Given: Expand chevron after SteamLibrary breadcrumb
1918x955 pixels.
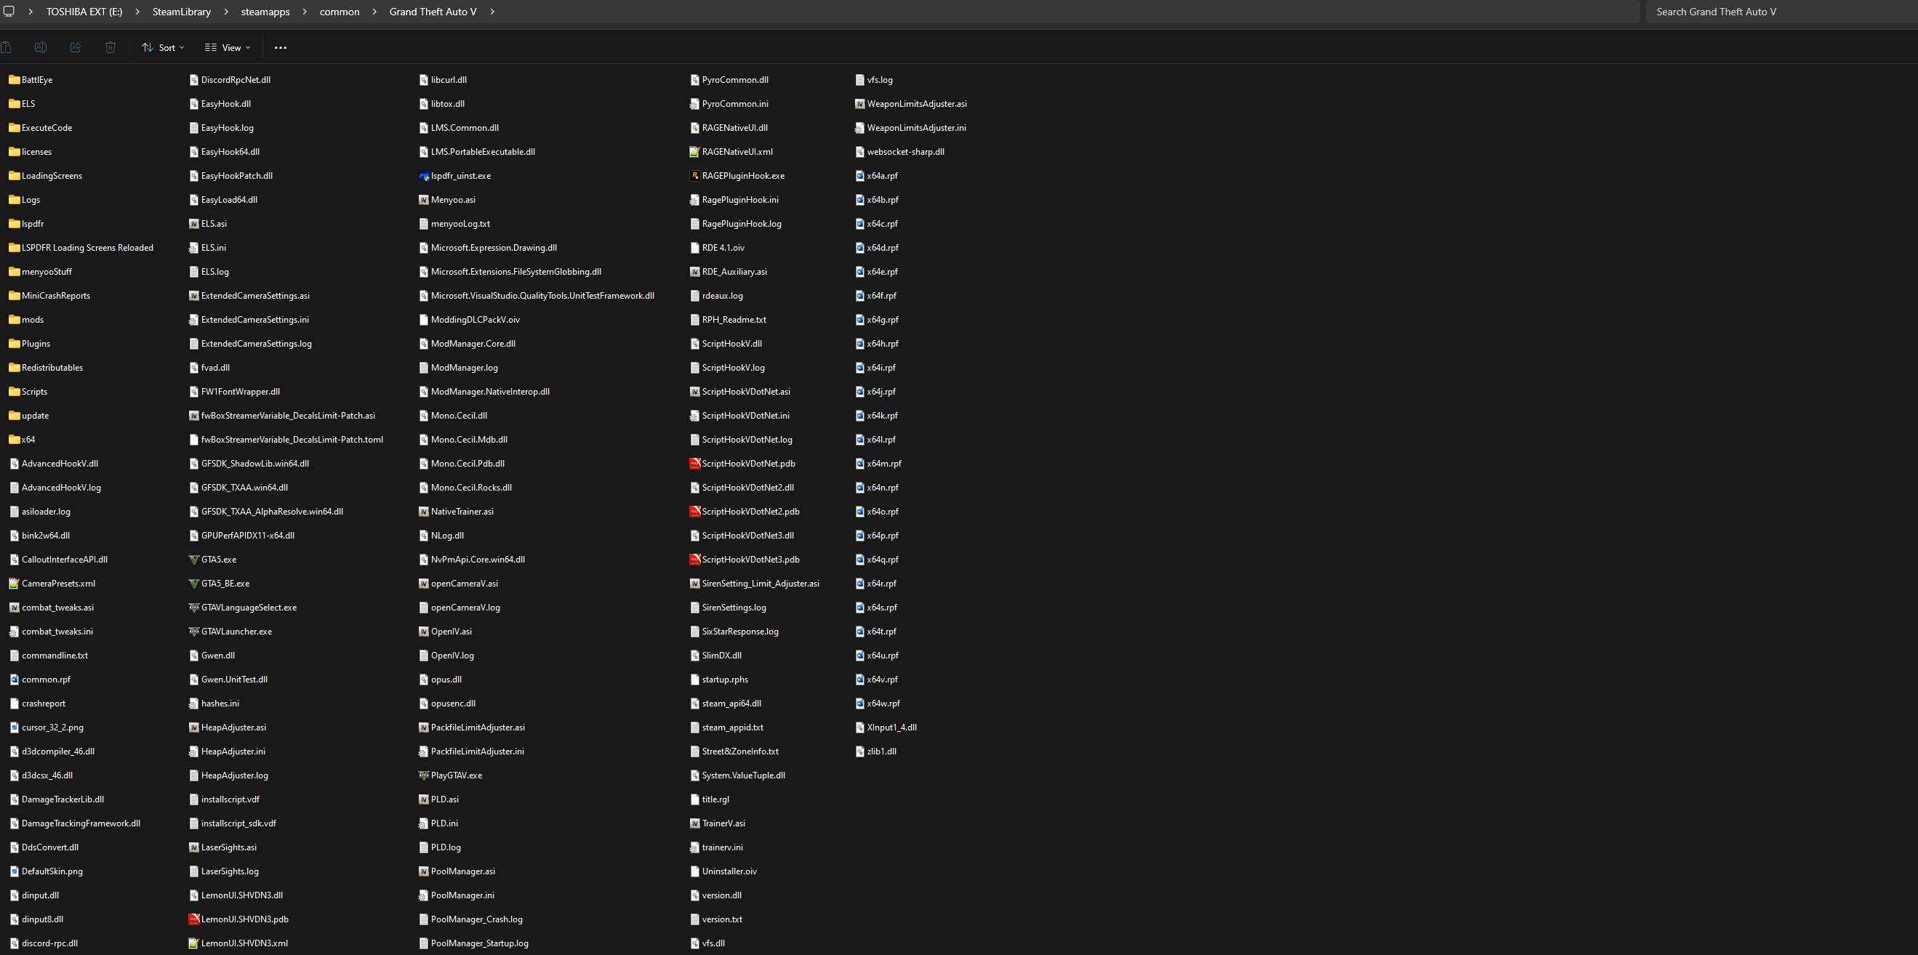Looking at the screenshot, I should [x=225, y=11].
